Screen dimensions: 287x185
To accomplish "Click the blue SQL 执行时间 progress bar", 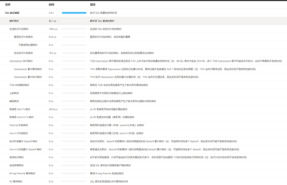I will pyautogui.click(x=74, y=13).
